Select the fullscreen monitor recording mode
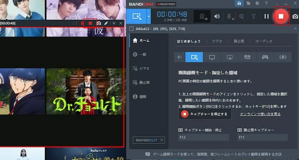299x160 pixels. [212, 57]
